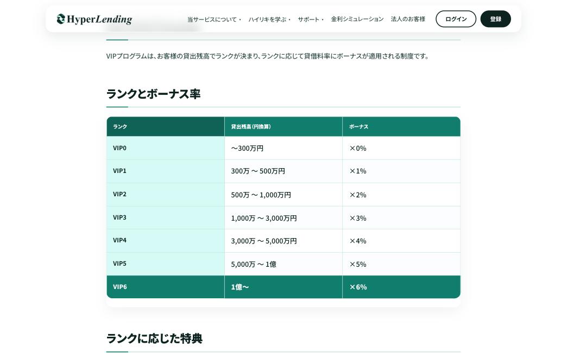Click the ×3% bonus cell

pos(401,217)
